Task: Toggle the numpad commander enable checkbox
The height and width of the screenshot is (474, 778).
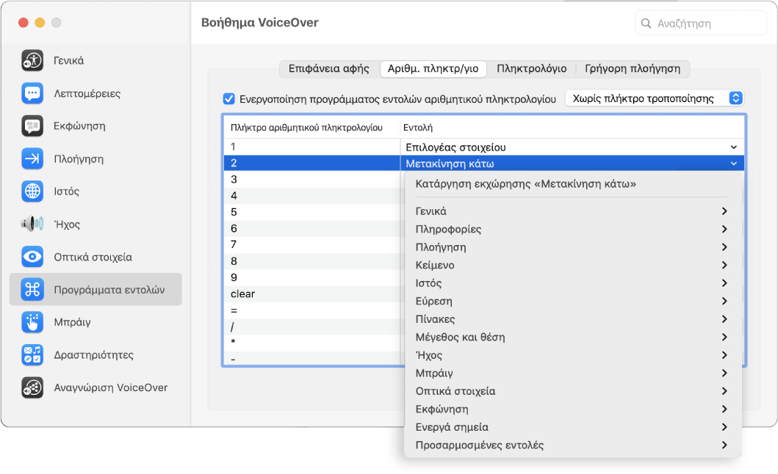Action: point(228,98)
